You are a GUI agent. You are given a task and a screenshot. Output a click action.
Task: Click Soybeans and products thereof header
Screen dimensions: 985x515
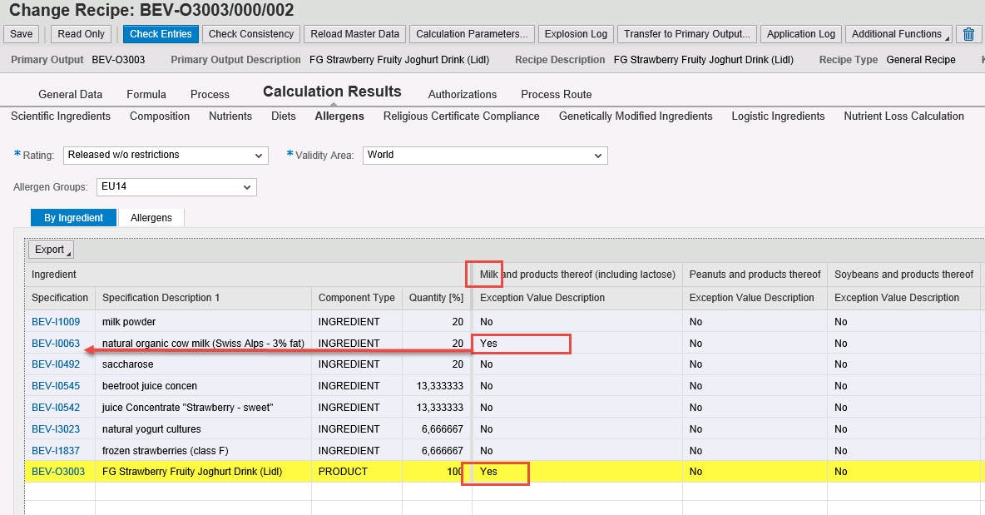(x=903, y=275)
